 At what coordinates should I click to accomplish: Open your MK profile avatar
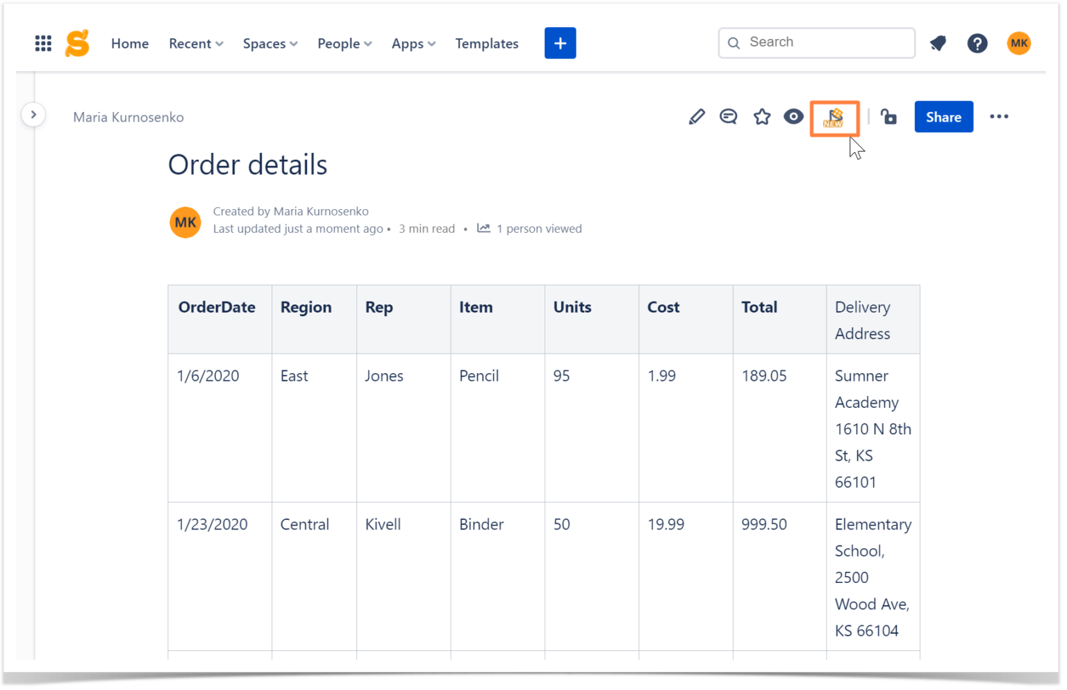click(x=1019, y=43)
